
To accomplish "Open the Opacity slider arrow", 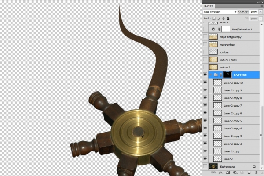I will [260, 11].
